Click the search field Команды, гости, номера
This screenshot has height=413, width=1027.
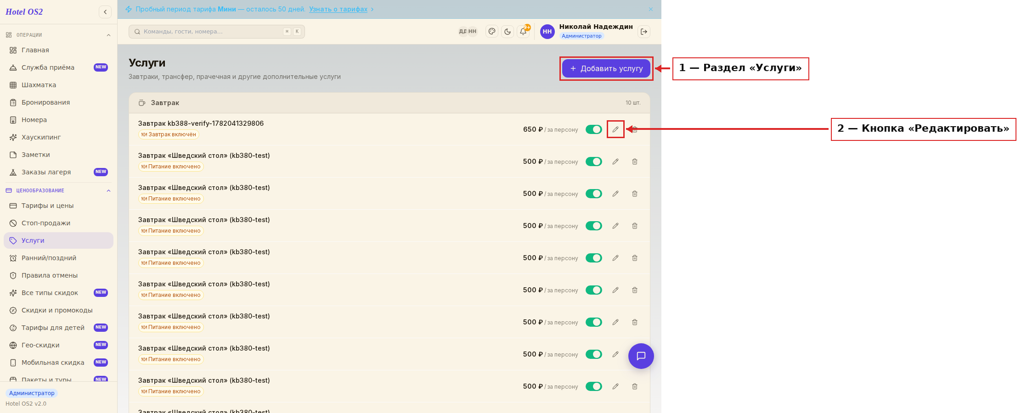[x=217, y=32]
